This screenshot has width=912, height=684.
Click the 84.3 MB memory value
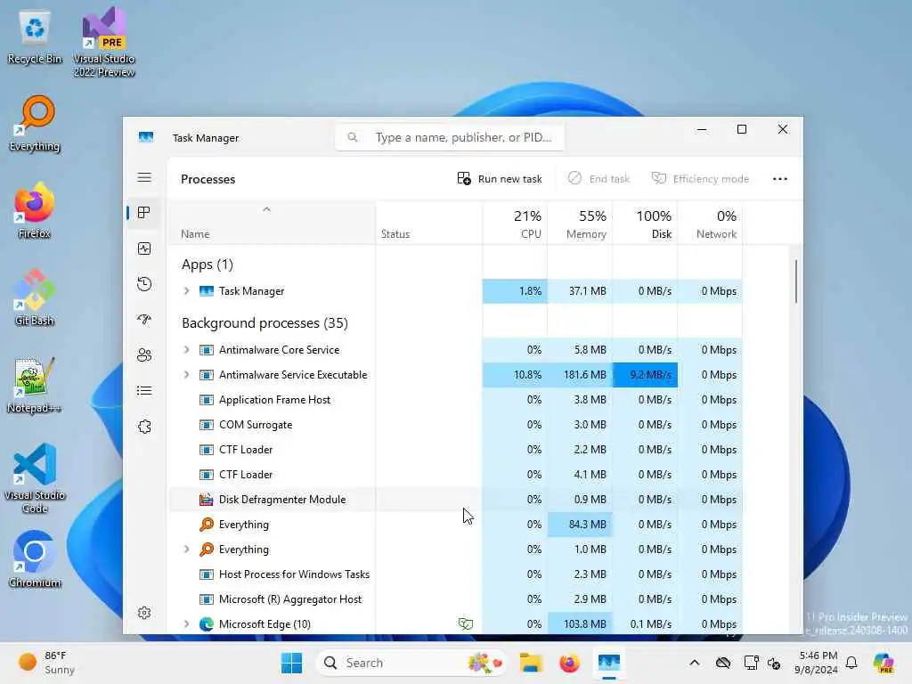[580, 524]
